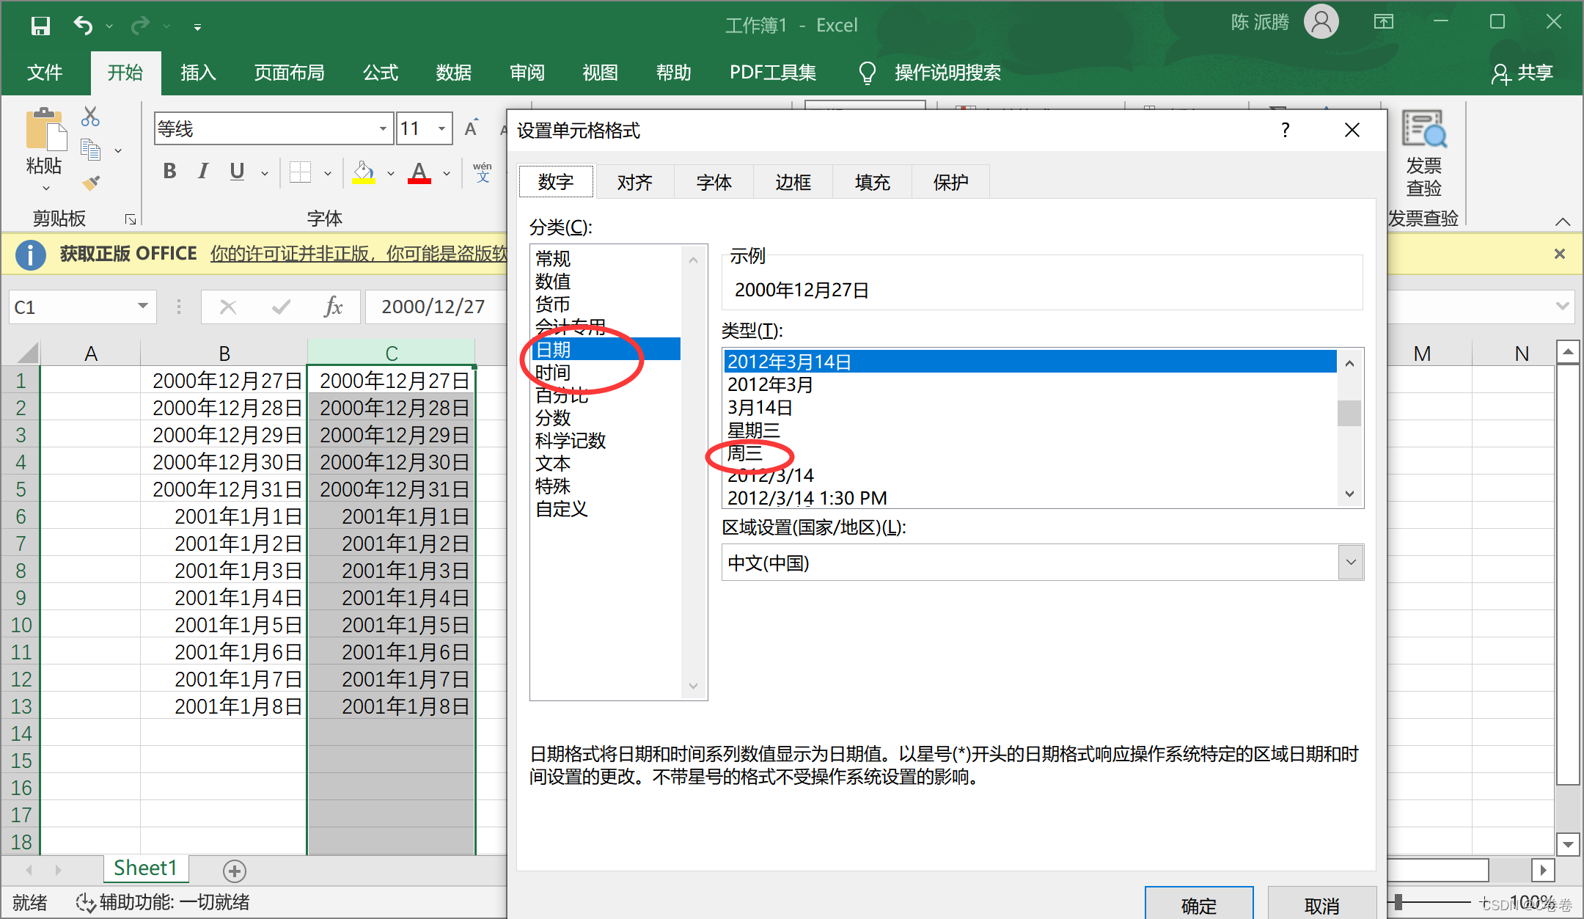Screen dimensions: 1584x919
Task: Click the red font color A
Action: tap(419, 172)
